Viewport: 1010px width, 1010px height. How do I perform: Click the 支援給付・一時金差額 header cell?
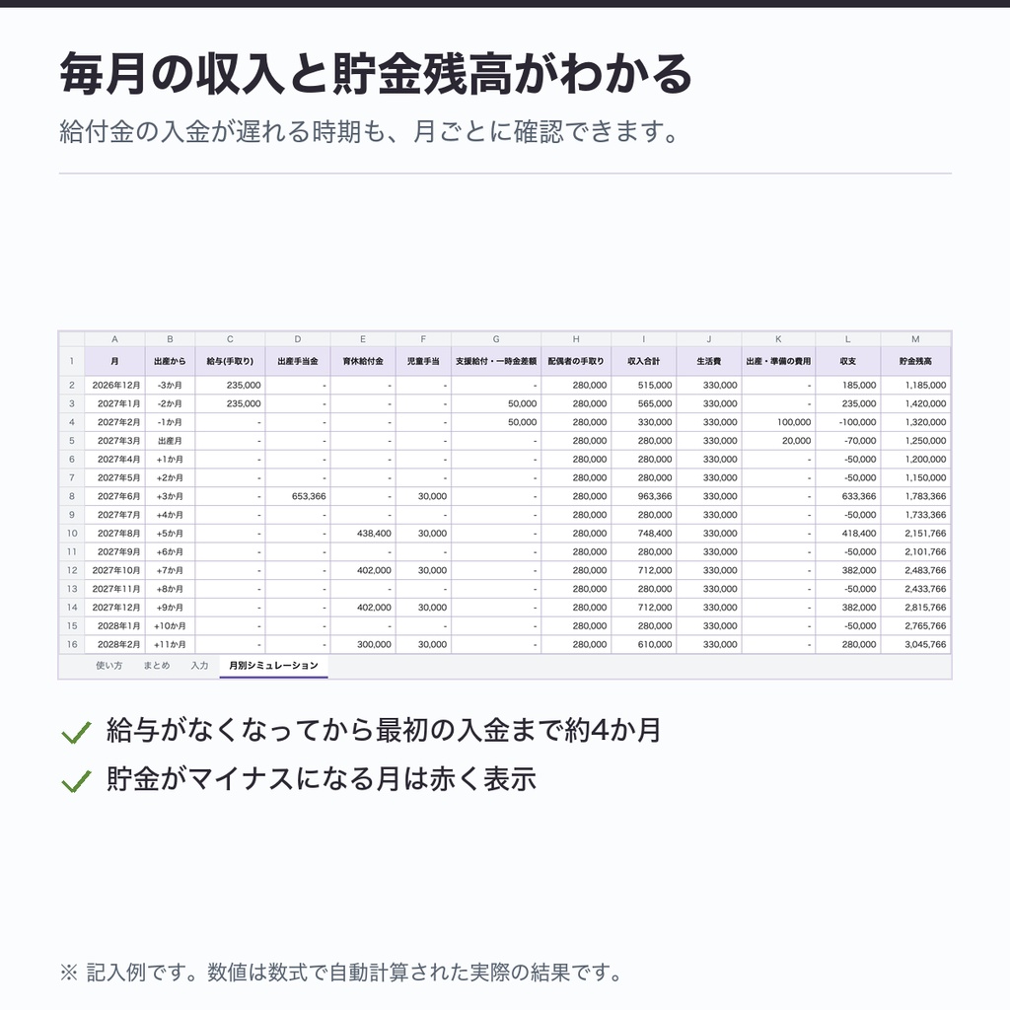click(496, 361)
